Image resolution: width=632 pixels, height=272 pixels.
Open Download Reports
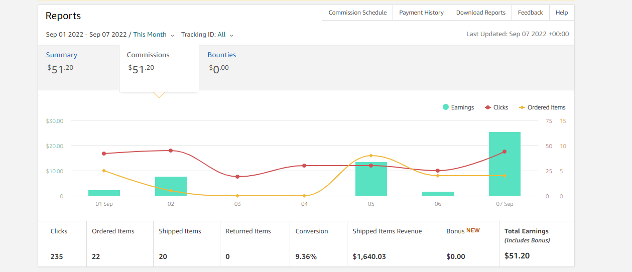480,13
